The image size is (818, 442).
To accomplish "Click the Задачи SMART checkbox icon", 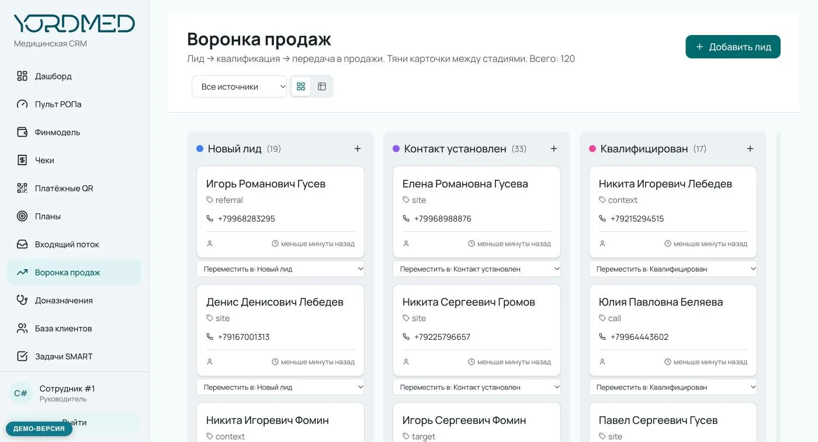I will 22,356.
